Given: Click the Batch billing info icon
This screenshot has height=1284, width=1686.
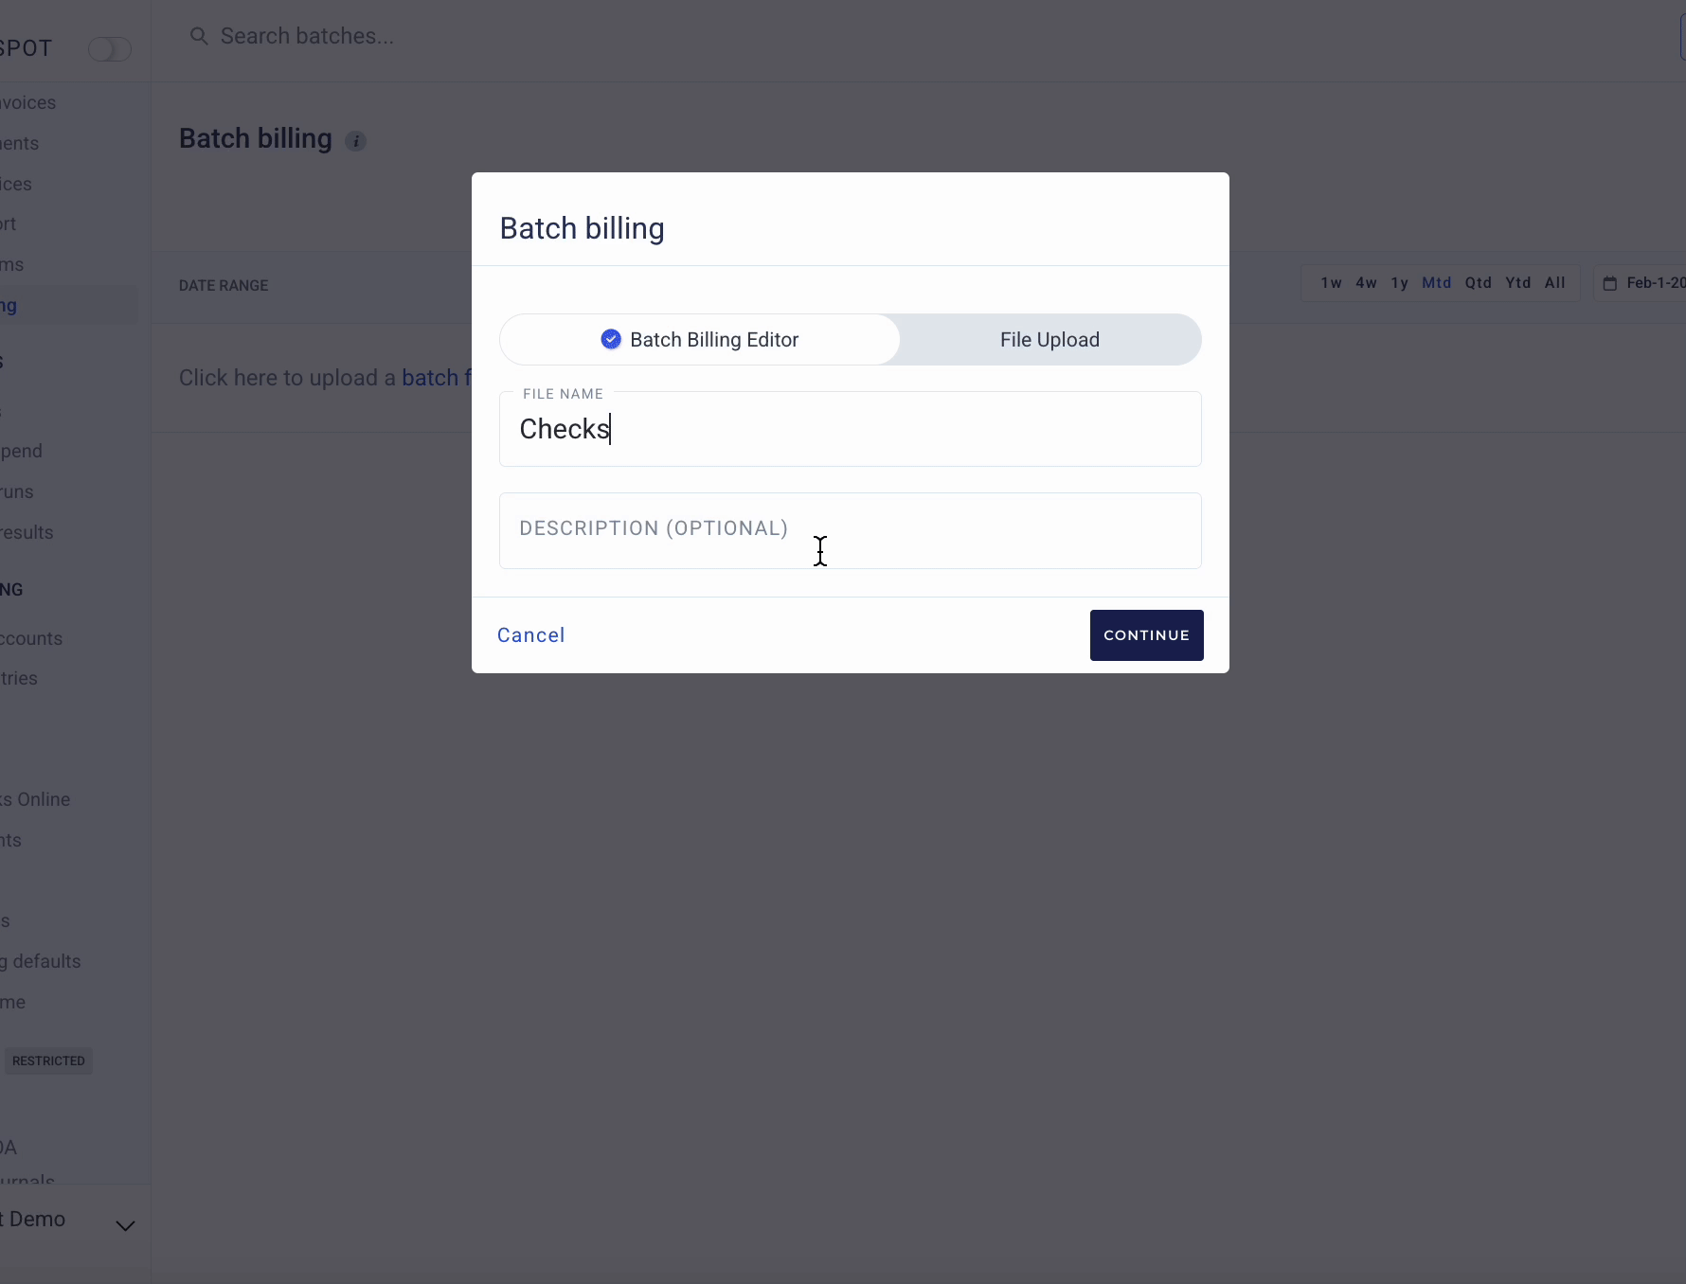Looking at the screenshot, I should pyautogui.click(x=355, y=141).
